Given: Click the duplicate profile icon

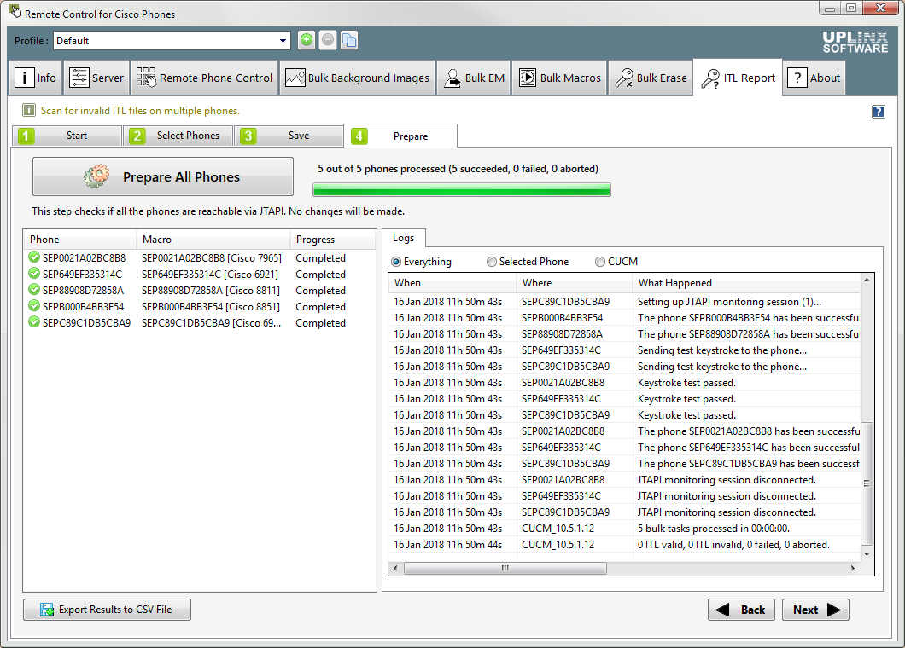Looking at the screenshot, I should tap(349, 40).
